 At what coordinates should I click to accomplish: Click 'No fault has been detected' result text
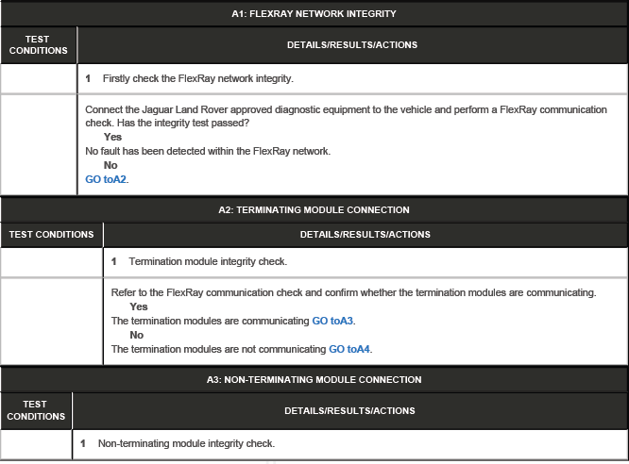208,151
